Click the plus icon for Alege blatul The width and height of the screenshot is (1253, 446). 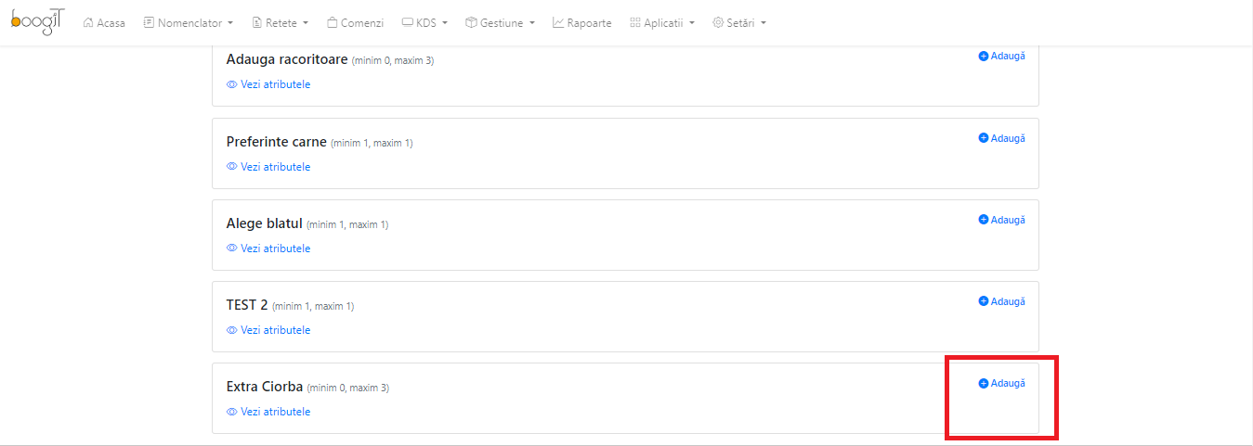point(984,220)
